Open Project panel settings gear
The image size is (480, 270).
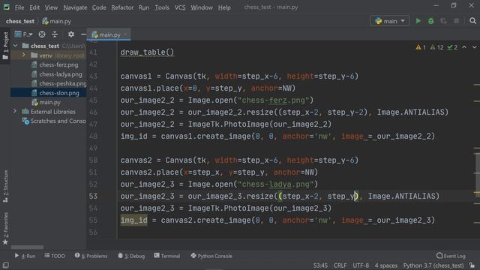[x=71, y=34]
